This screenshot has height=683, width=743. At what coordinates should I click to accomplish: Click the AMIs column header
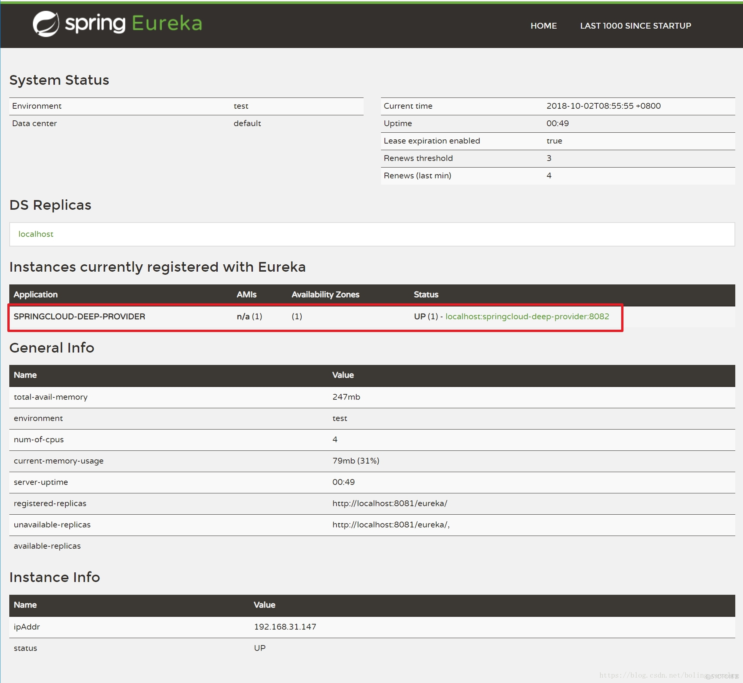click(x=246, y=294)
